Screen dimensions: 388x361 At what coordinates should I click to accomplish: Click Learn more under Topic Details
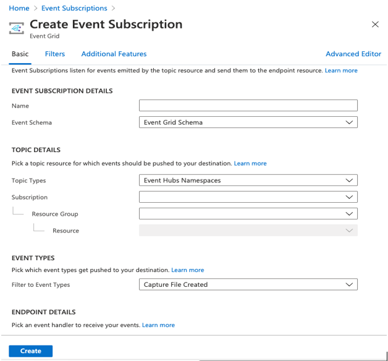click(x=250, y=164)
